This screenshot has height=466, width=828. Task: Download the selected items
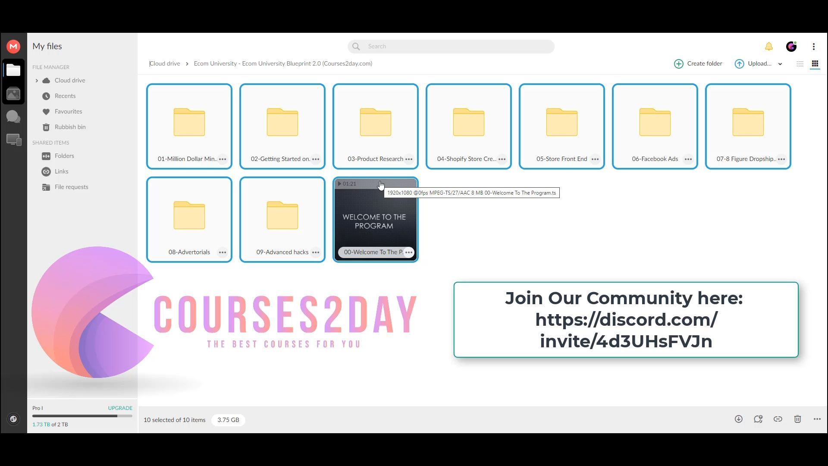coord(739,419)
